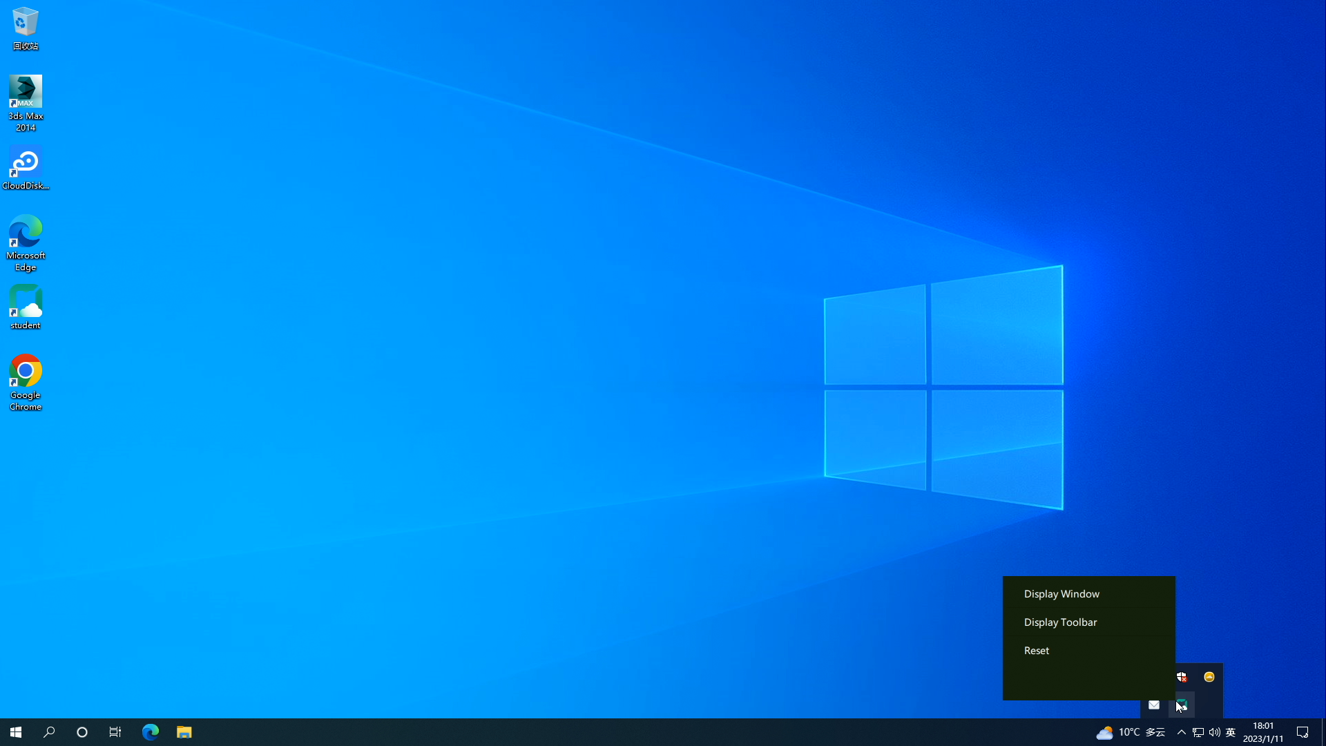1326x746 pixels.
Task: Open File Explorer from taskbar
Action: (x=184, y=732)
